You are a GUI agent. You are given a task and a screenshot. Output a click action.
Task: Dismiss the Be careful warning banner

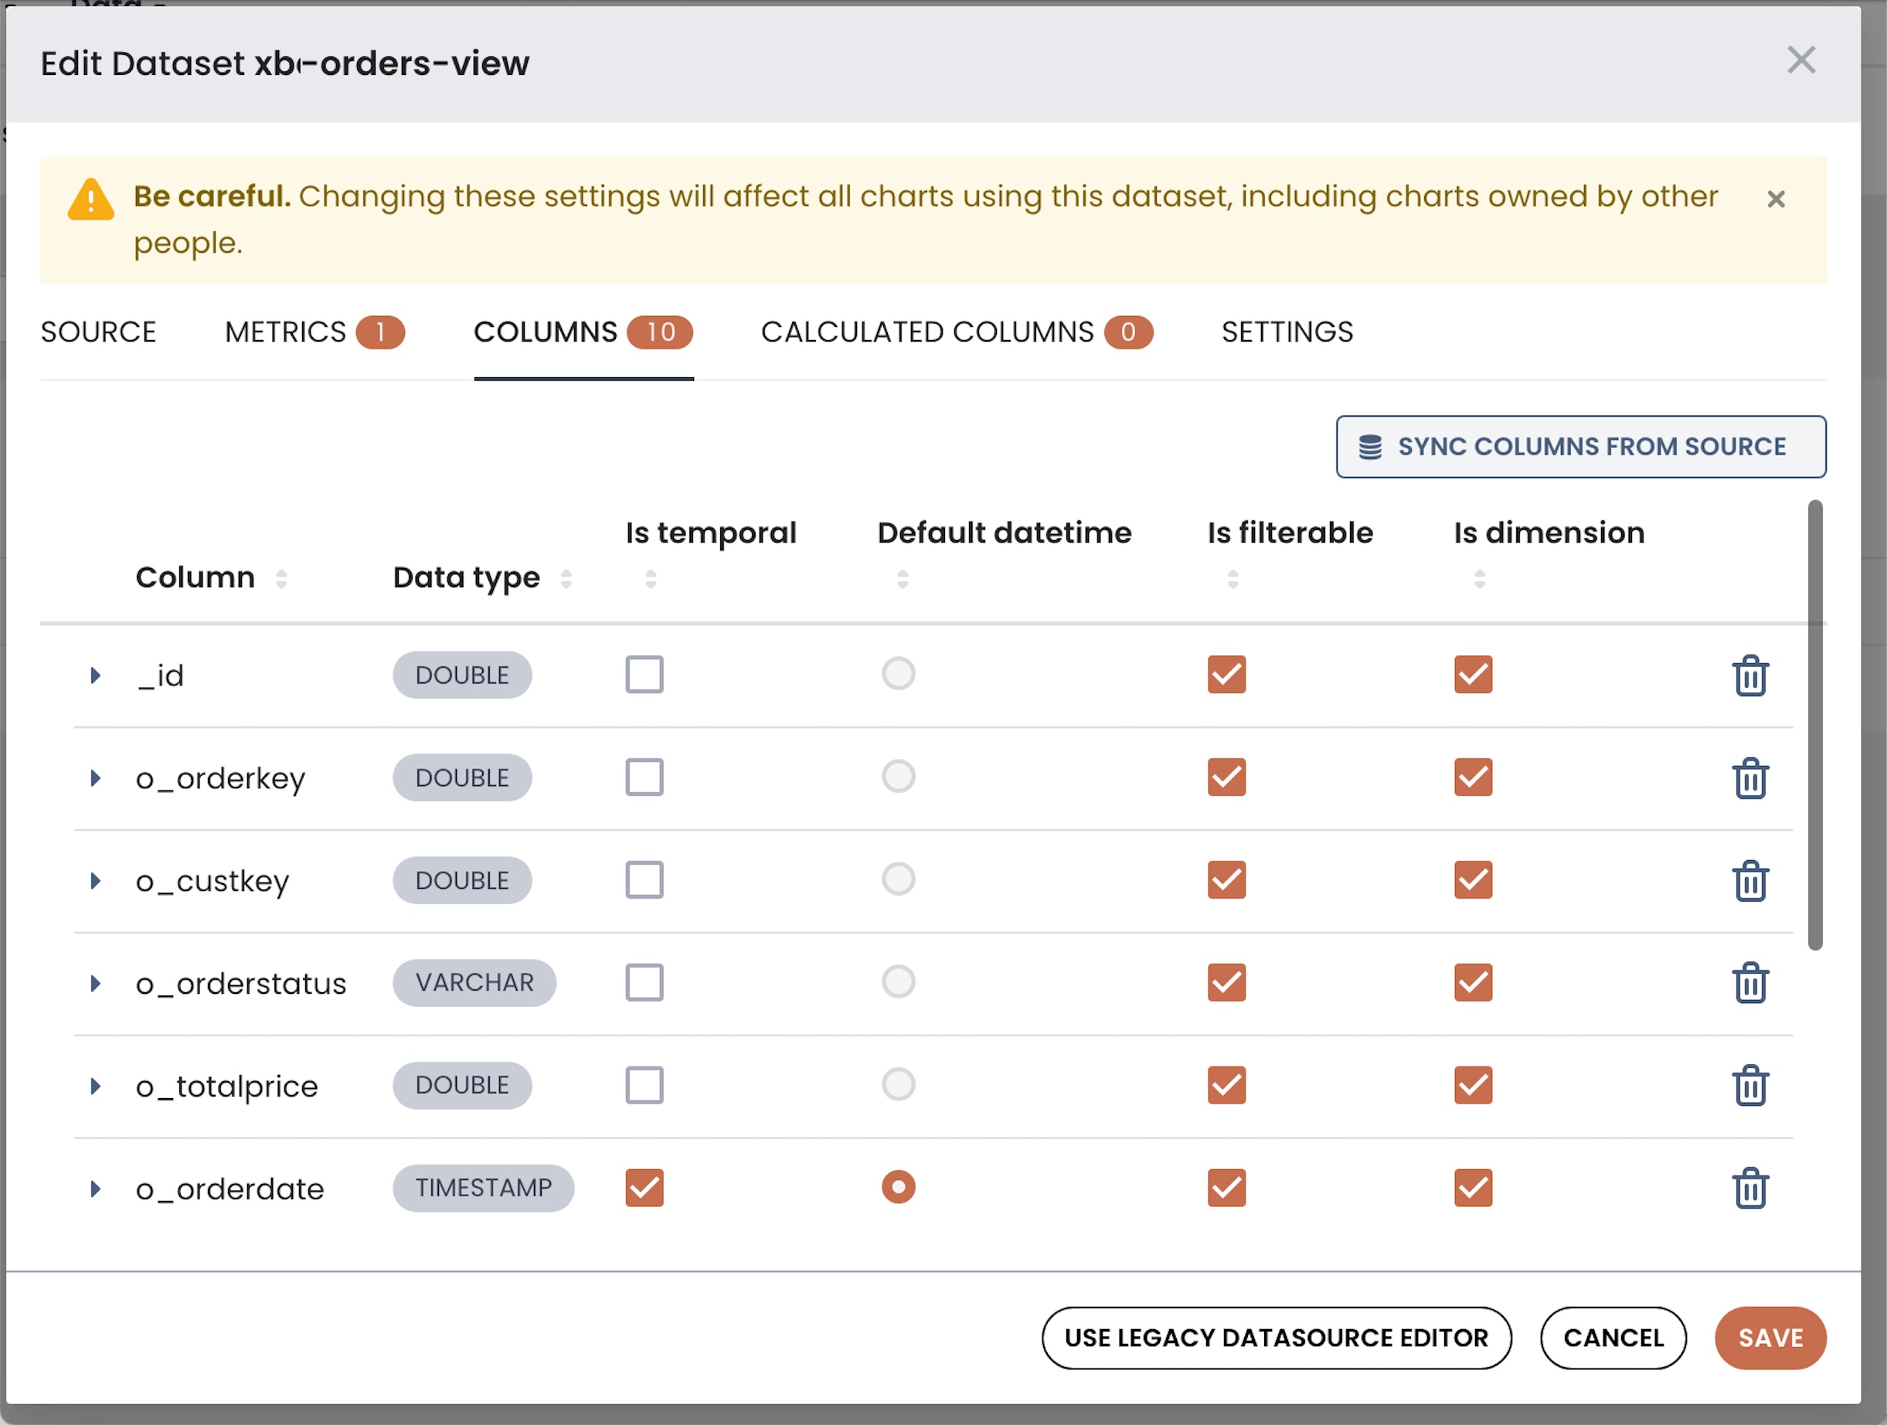click(1776, 199)
